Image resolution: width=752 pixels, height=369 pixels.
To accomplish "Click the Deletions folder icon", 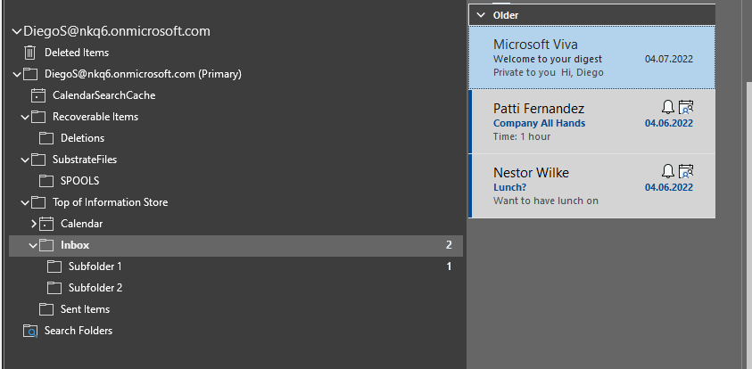I will (46, 138).
